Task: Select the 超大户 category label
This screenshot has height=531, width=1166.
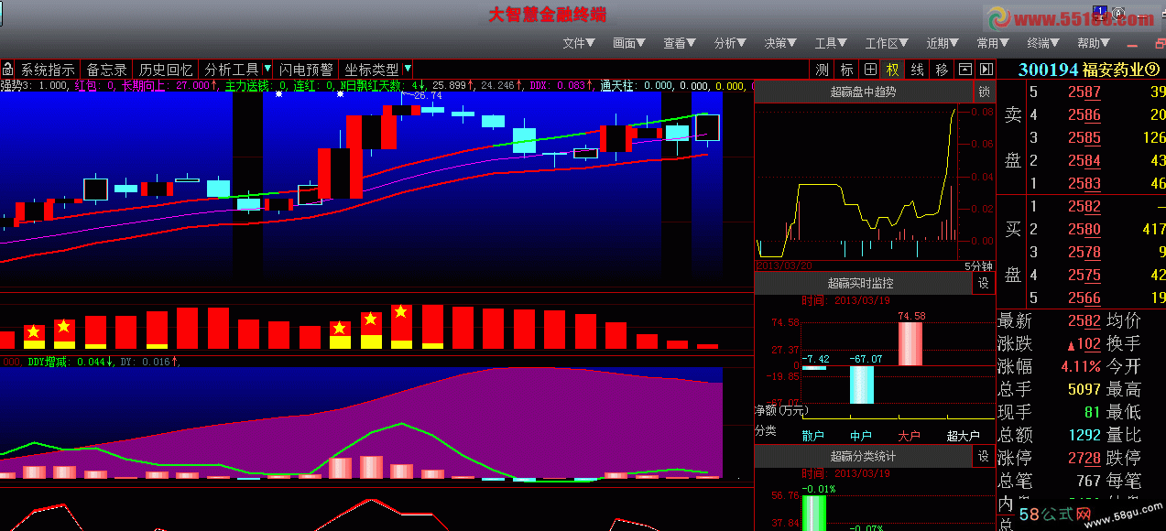Action: (963, 436)
